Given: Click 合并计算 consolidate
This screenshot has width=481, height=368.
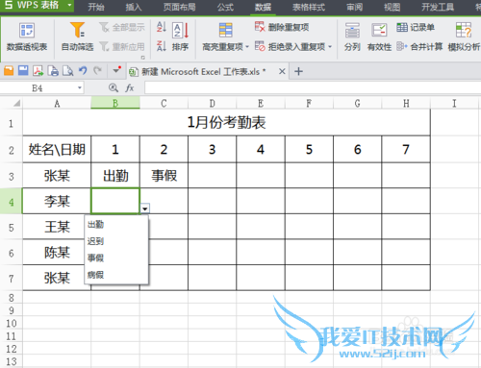Looking at the screenshot, I should tap(419, 47).
